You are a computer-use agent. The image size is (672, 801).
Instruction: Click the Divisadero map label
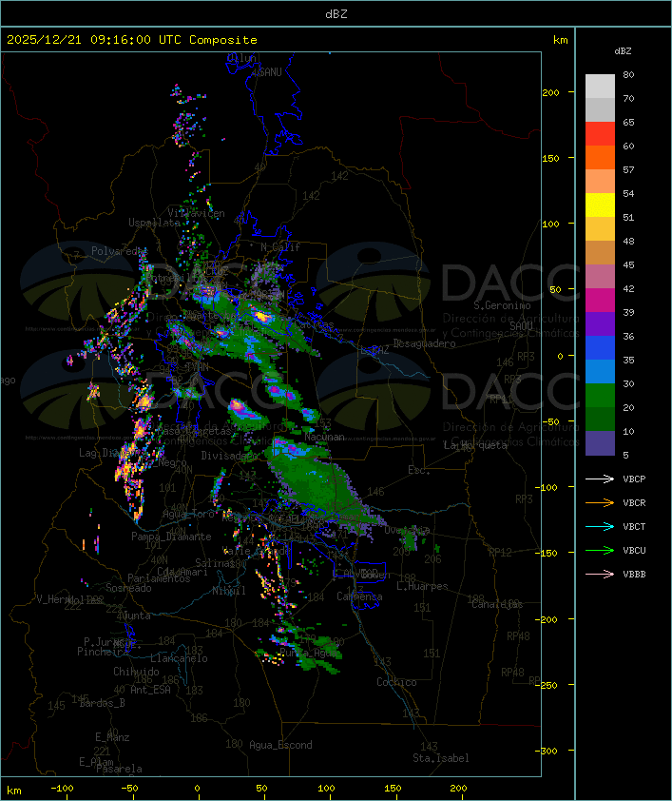pos(229,456)
